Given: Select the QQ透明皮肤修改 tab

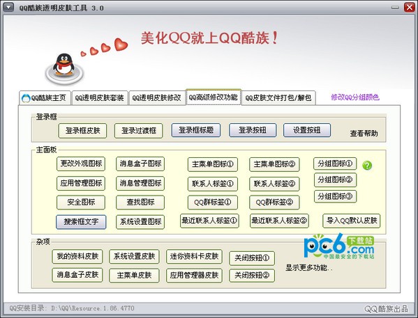Looking at the screenshot, I should coord(156,98).
